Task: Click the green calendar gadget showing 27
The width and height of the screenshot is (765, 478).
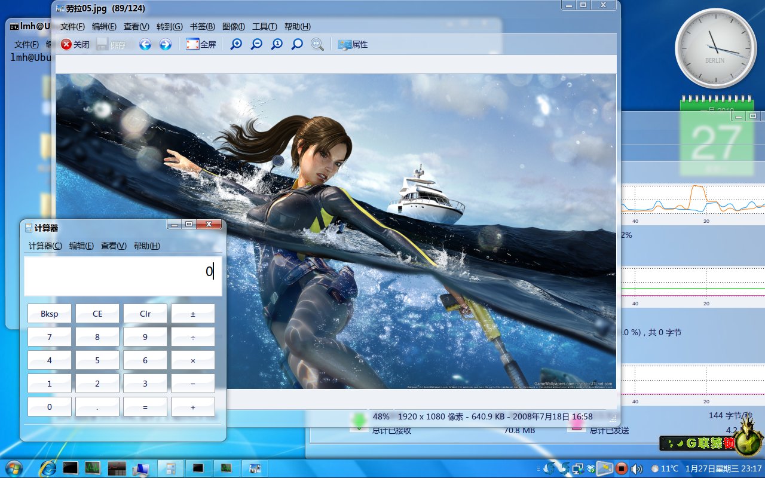Action: coord(716,136)
